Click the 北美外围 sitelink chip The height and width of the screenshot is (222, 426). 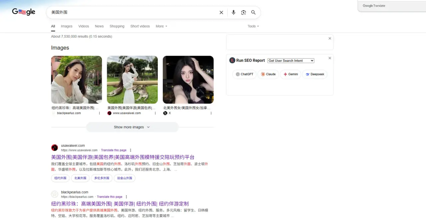pyautogui.click(x=80, y=178)
